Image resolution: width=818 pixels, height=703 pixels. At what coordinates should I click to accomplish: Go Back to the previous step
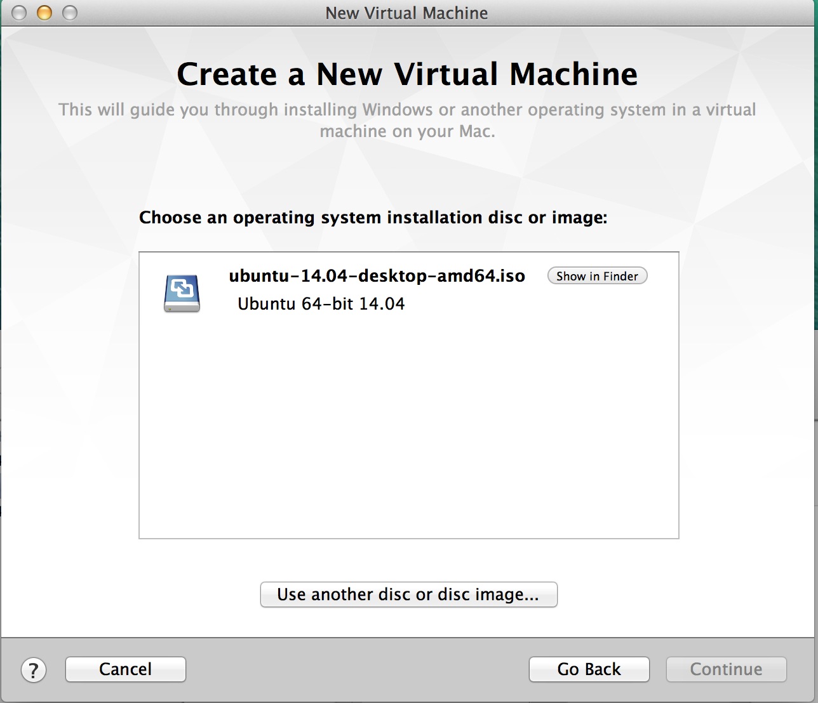tap(589, 669)
